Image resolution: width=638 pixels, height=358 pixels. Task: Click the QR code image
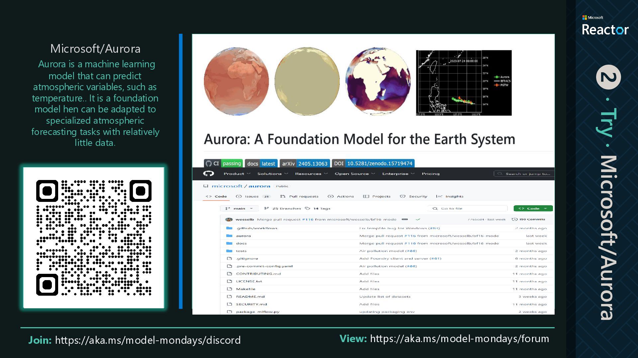click(x=94, y=238)
